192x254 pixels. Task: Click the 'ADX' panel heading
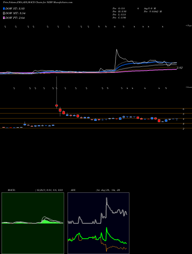(73, 190)
